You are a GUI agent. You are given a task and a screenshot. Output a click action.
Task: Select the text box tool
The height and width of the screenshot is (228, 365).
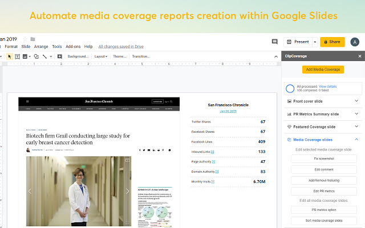click(18, 56)
